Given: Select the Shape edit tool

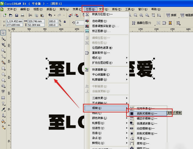Looking at the screenshot, I should (x=3, y=39).
